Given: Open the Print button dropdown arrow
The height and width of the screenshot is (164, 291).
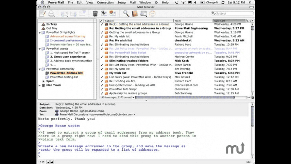Looking at the screenshot, I should tap(54, 16).
